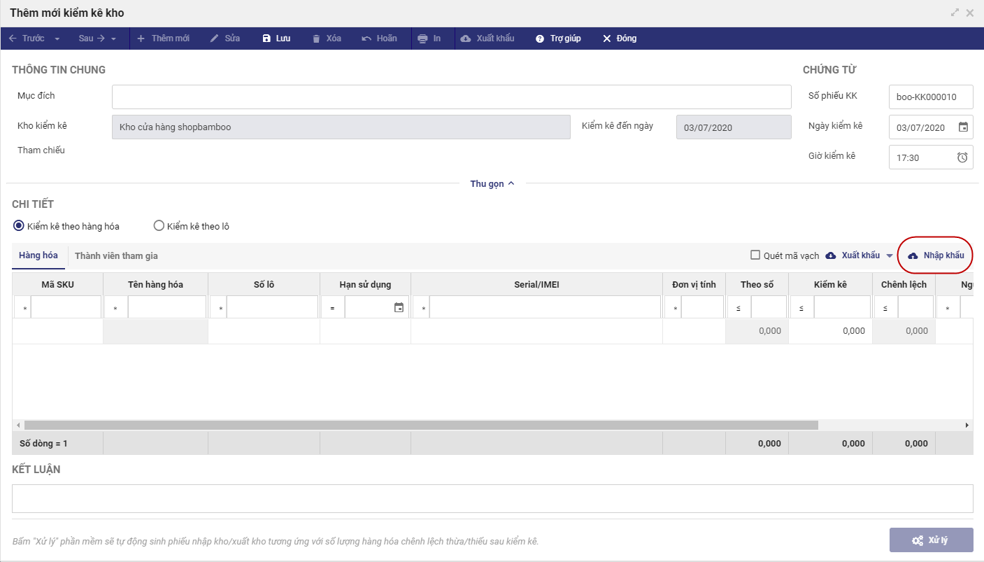
Task: Click the Kết luận text field
Action: [x=492, y=498]
